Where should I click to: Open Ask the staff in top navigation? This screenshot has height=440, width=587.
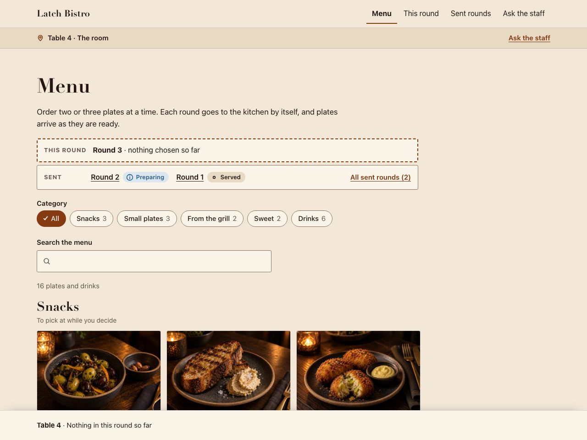click(x=524, y=14)
